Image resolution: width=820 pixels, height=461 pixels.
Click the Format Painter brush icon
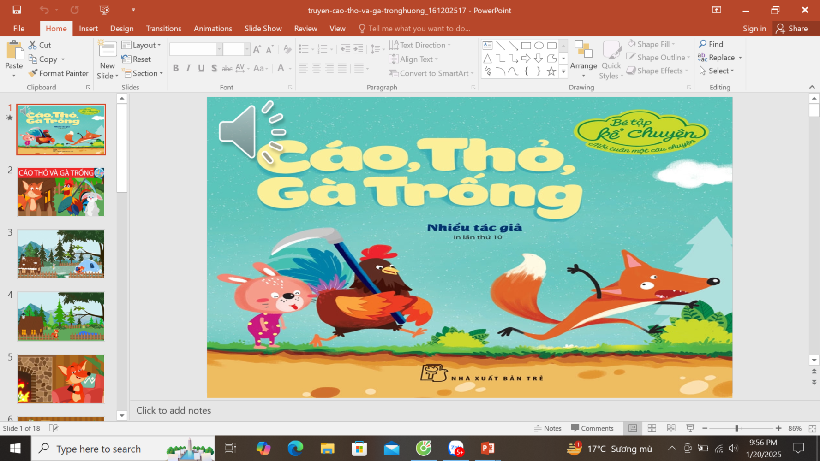[33, 73]
